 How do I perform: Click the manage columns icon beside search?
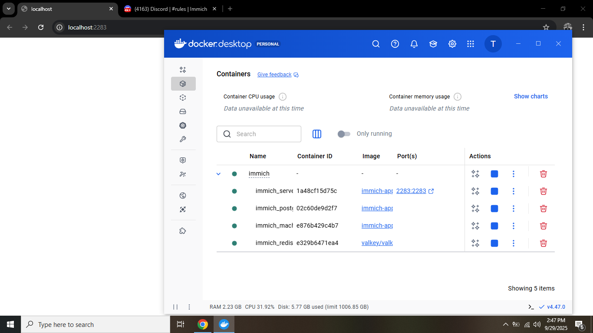coord(317,134)
